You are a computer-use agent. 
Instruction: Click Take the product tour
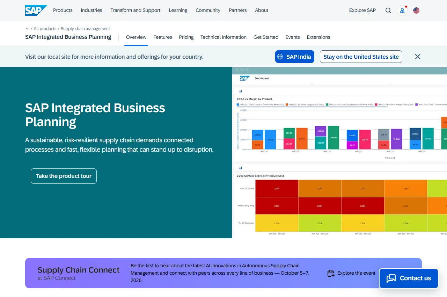pyautogui.click(x=64, y=176)
